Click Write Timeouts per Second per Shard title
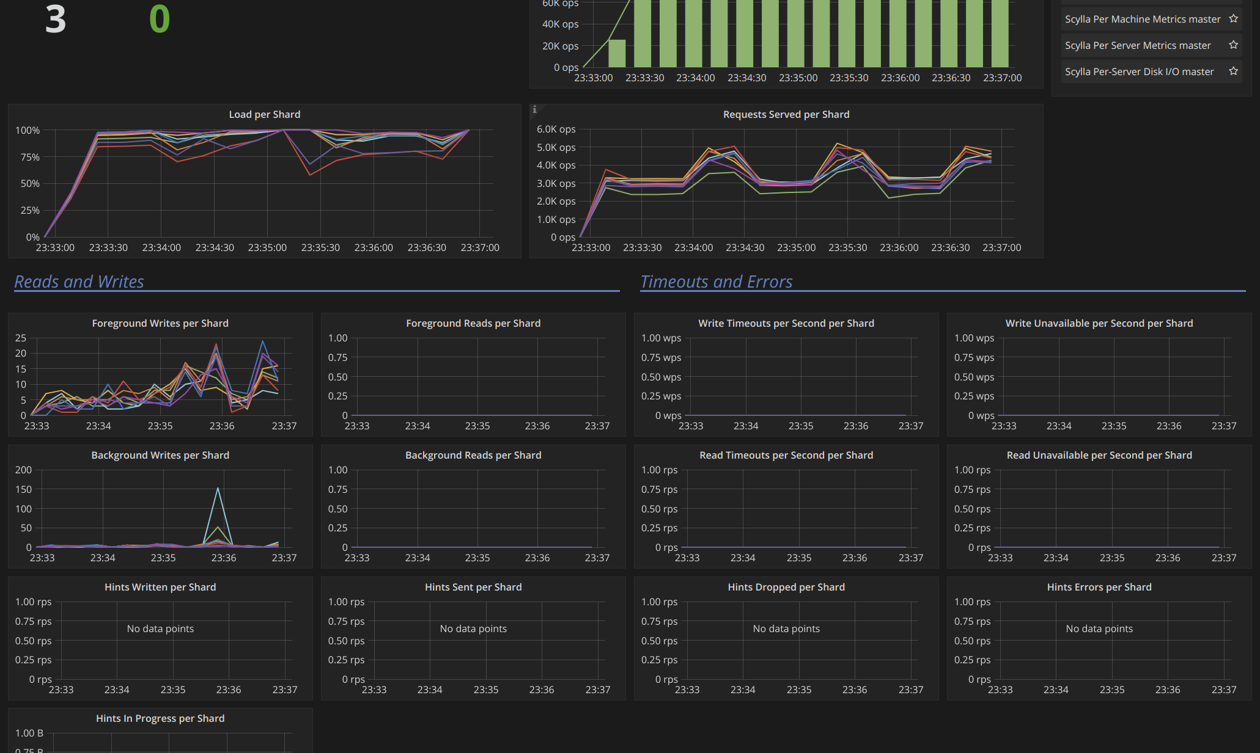The height and width of the screenshot is (753, 1260). 786,323
